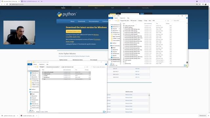Viewport: 210px width, 118px height.
Task: Open Музыка folder in lower Explorer sidebar
Action: point(33,102)
